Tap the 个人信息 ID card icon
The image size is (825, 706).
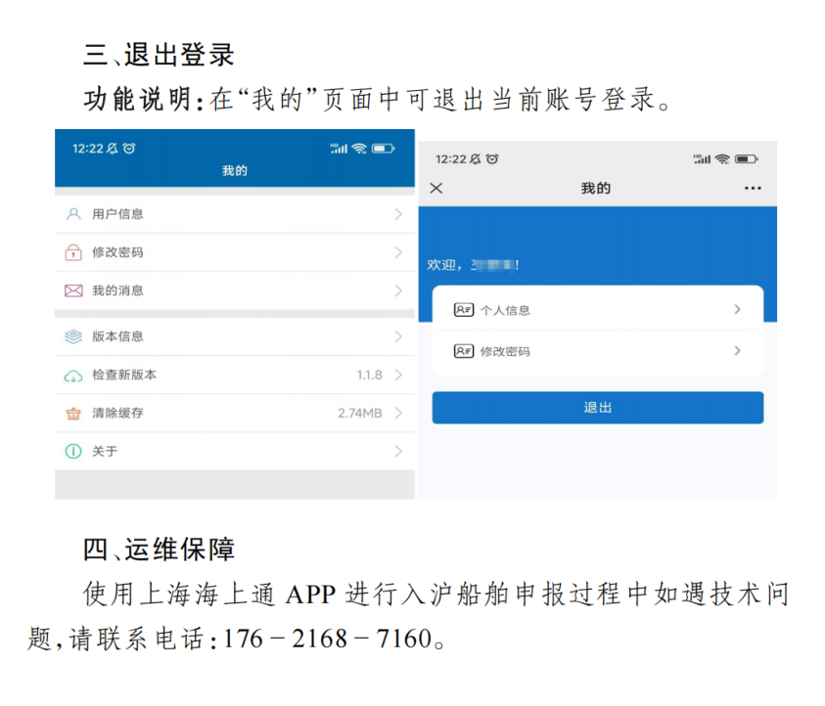coord(464,310)
